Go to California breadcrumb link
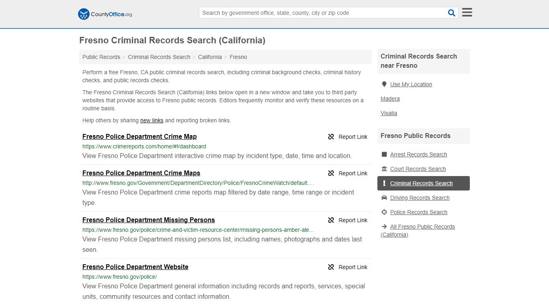The height and width of the screenshot is (308, 549). 210,57
